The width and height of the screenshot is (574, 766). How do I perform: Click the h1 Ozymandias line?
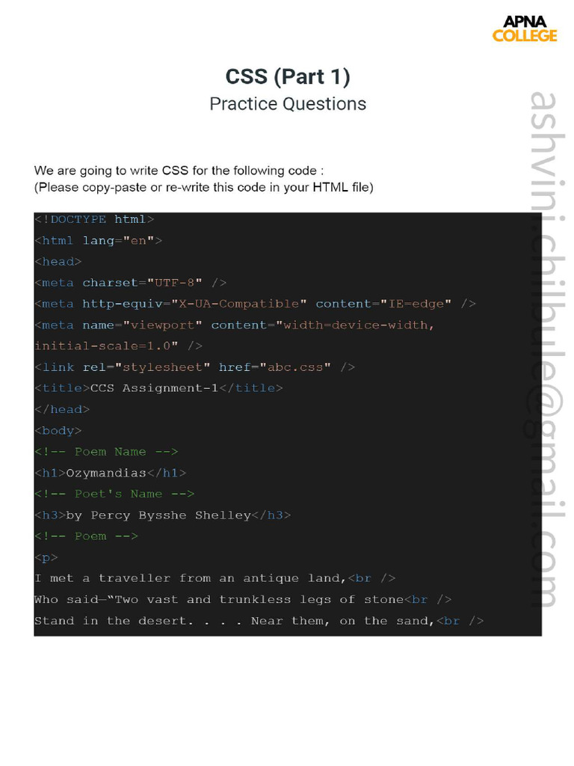click(x=110, y=473)
